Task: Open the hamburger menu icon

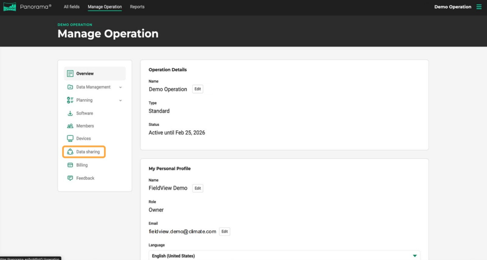Action: 479,7
